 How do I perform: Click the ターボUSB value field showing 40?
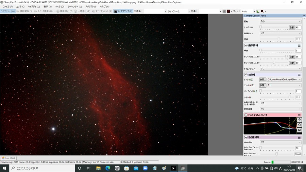tap(298, 28)
